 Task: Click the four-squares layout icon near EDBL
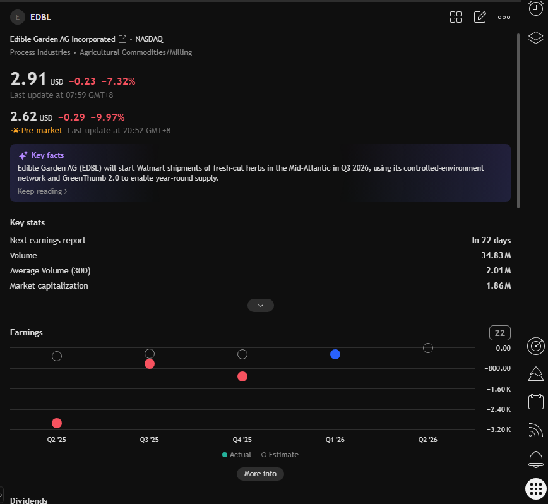[456, 17]
